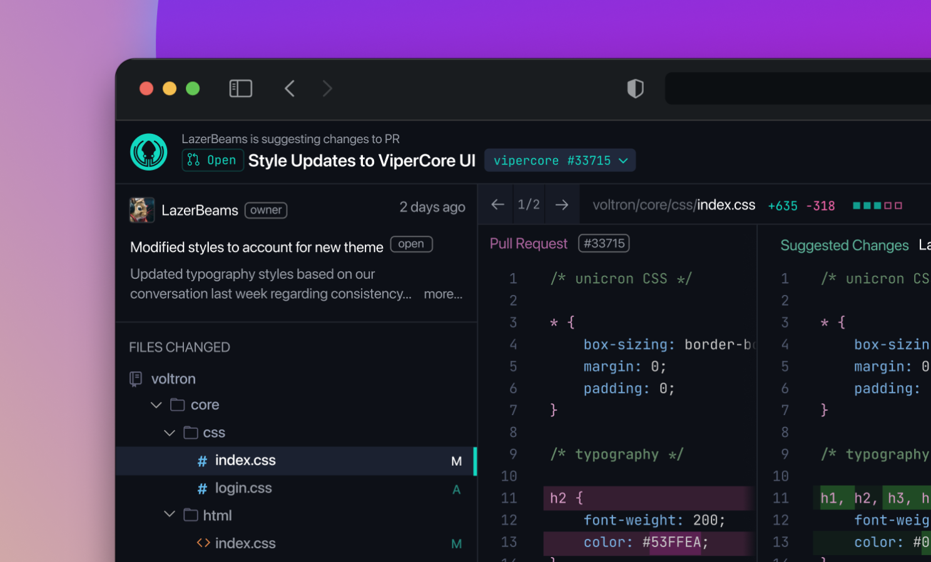Click the css folder icon
Image resolution: width=931 pixels, height=562 pixels.
191,433
